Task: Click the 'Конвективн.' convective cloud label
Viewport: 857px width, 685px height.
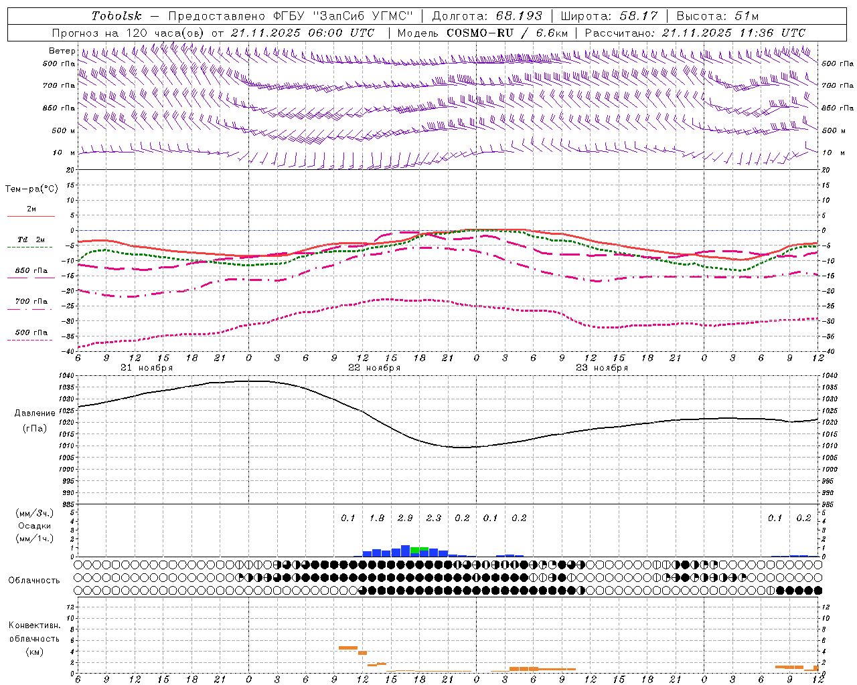Action: point(34,625)
